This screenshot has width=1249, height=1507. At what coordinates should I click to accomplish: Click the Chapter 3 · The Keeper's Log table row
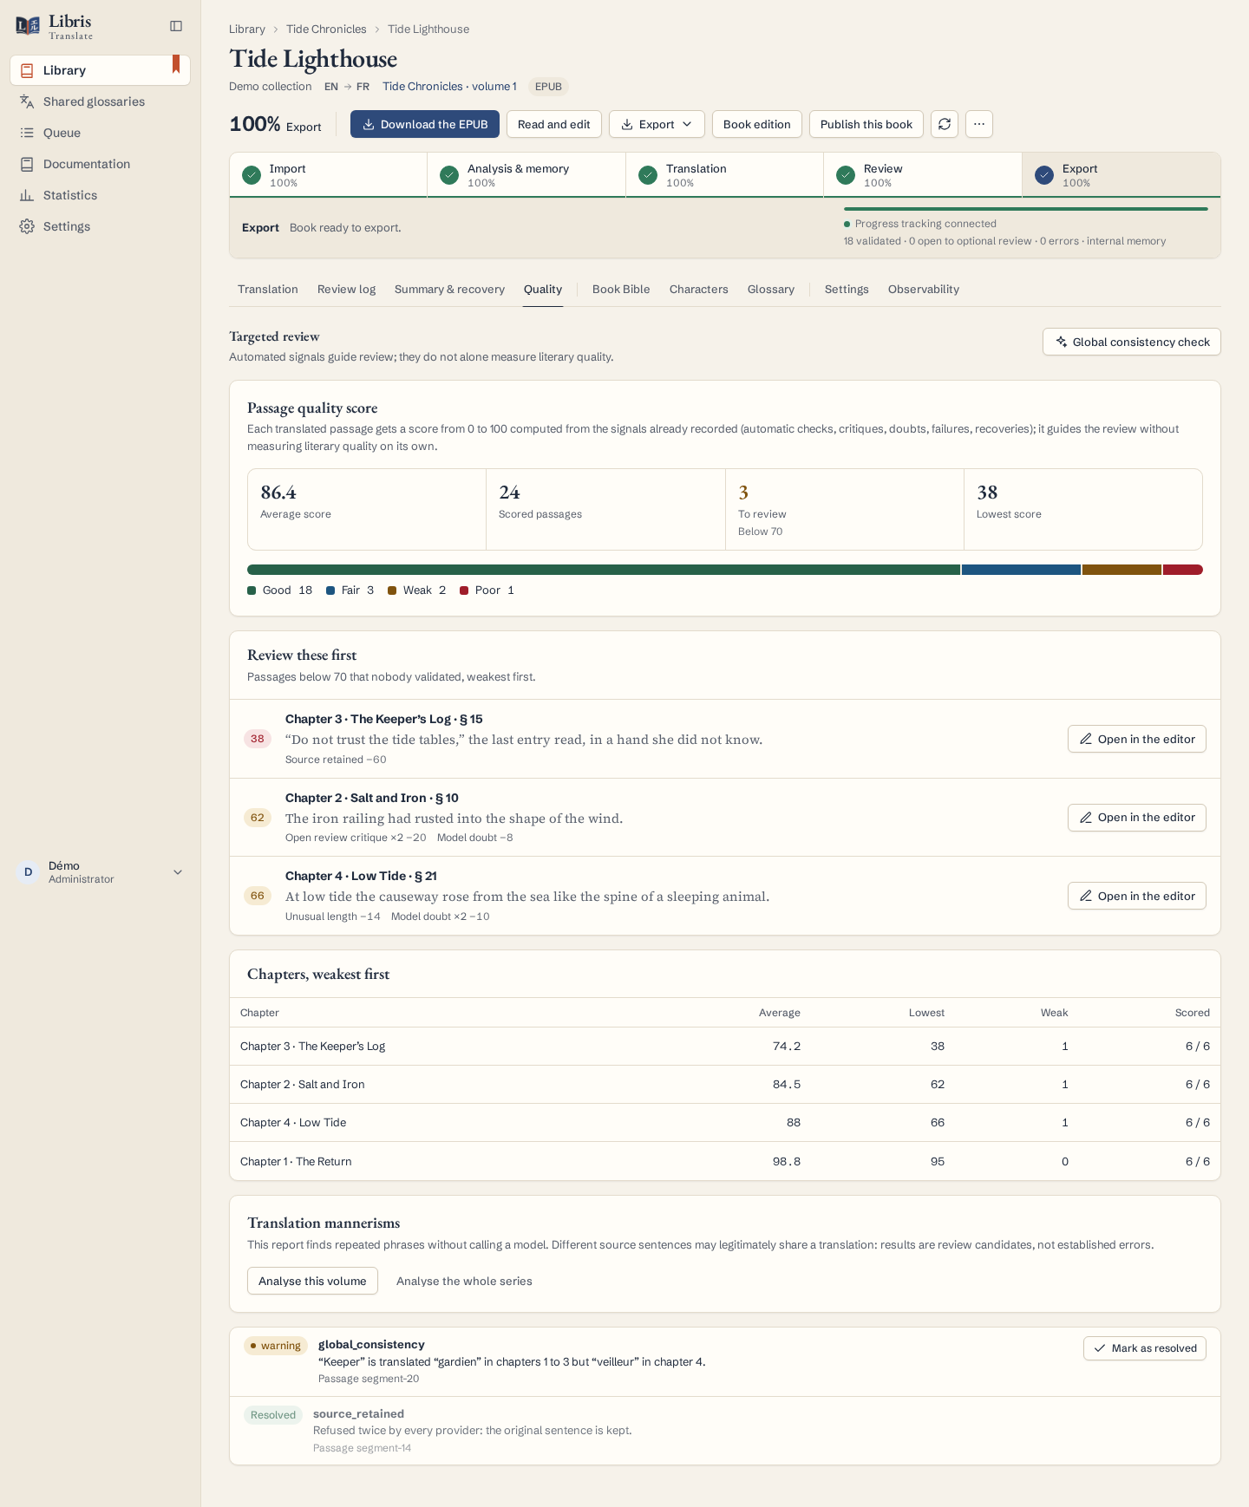pos(725,1047)
